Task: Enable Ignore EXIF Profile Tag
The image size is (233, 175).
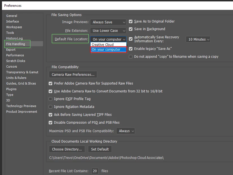Action: tap(51, 99)
